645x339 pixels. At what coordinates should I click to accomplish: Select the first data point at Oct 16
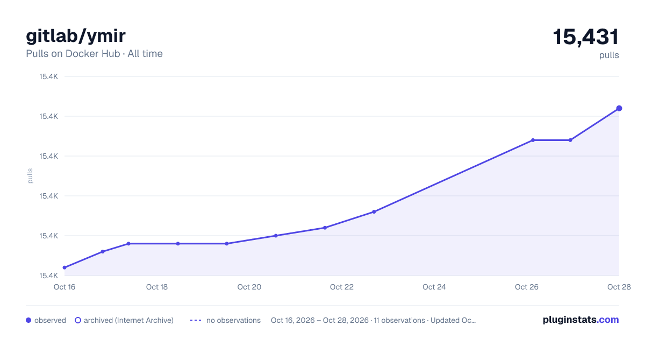coord(64,267)
